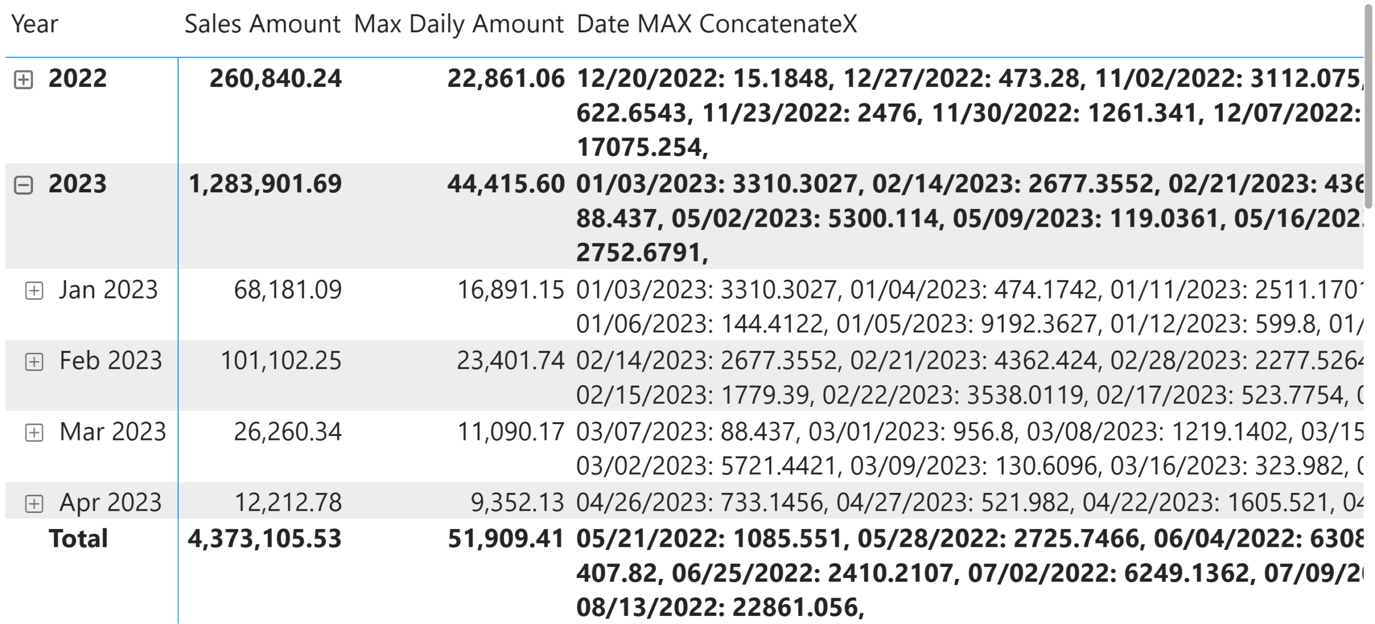Viewport: 1375px width, 624px height.
Task: Expand the Jan 2023 month row
Action: pyautogui.click(x=34, y=291)
